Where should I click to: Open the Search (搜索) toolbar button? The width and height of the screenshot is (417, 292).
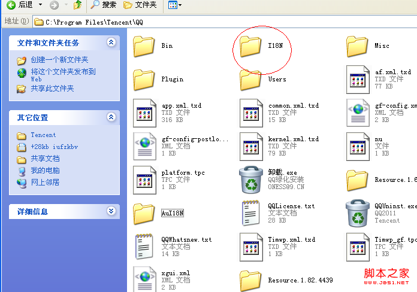[x=103, y=5]
